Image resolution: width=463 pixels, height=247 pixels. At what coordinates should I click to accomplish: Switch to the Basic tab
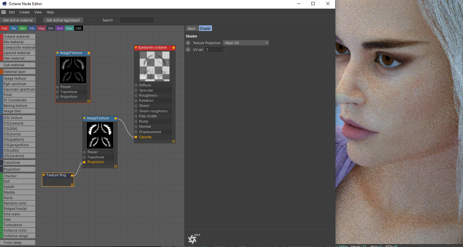(x=192, y=28)
